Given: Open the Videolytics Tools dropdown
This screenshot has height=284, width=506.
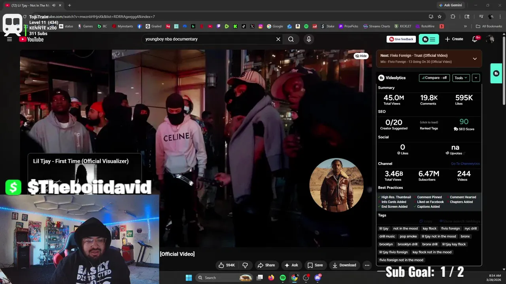Looking at the screenshot, I should click(461, 78).
